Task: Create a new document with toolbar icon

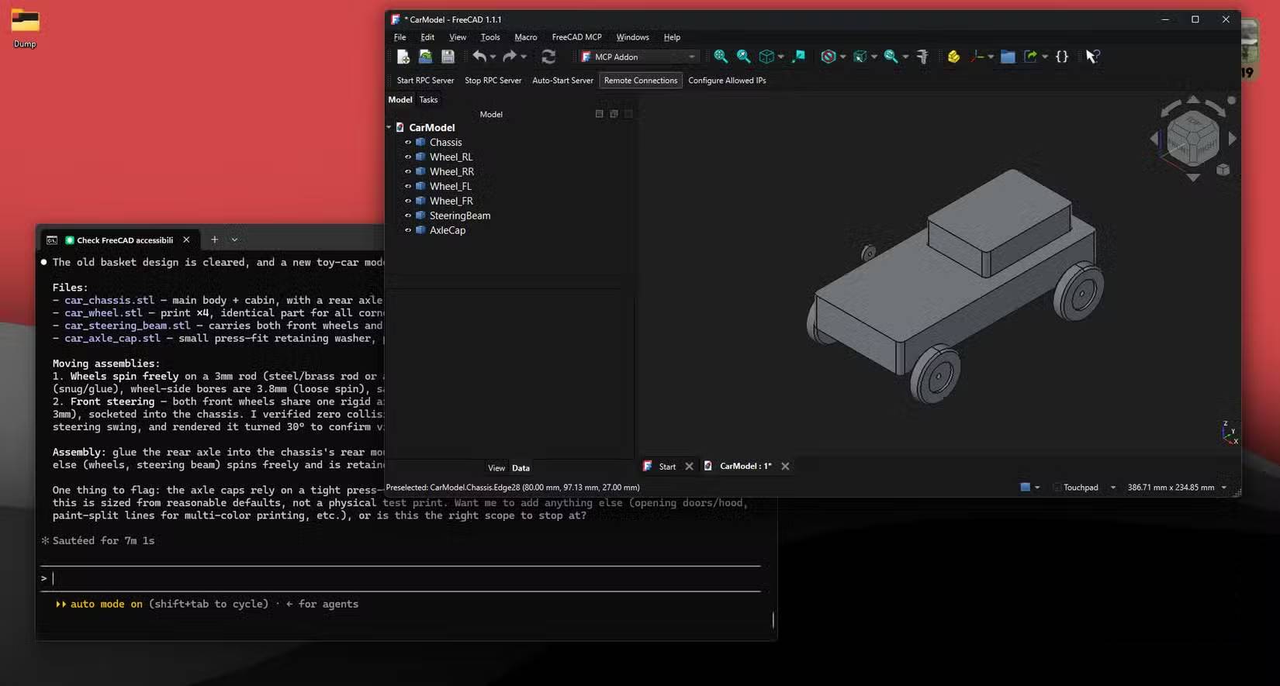Action: 403,57
